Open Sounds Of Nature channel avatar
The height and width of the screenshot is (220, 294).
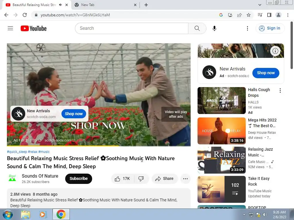tap(12, 178)
